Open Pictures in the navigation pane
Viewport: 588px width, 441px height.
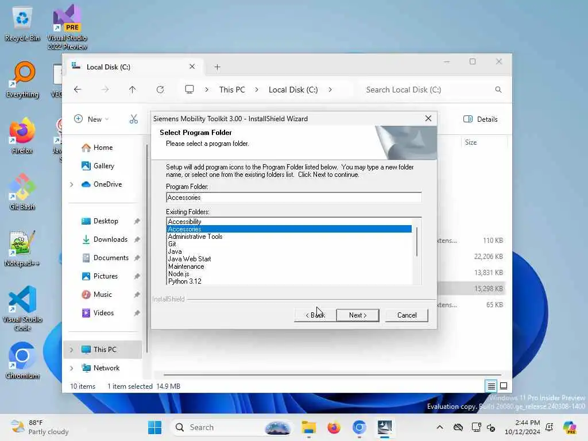(100, 276)
